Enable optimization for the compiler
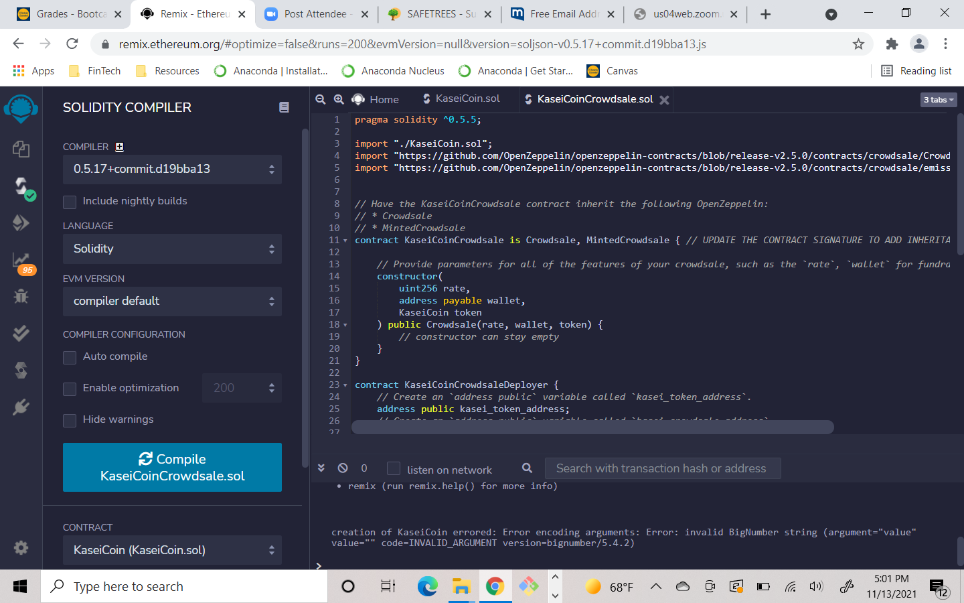 point(70,387)
